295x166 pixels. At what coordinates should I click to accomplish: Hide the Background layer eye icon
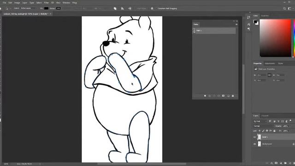pos(255,144)
